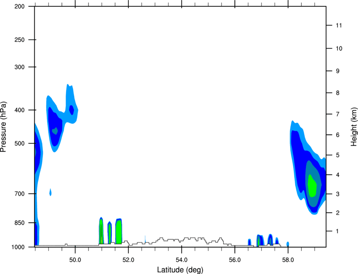This screenshot has width=358, height=274.
Task: Click the Latitude (deg) axis title
Action: (x=180, y=270)
